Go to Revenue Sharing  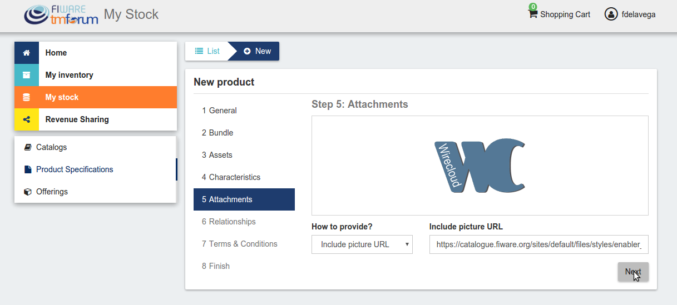click(x=96, y=119)
